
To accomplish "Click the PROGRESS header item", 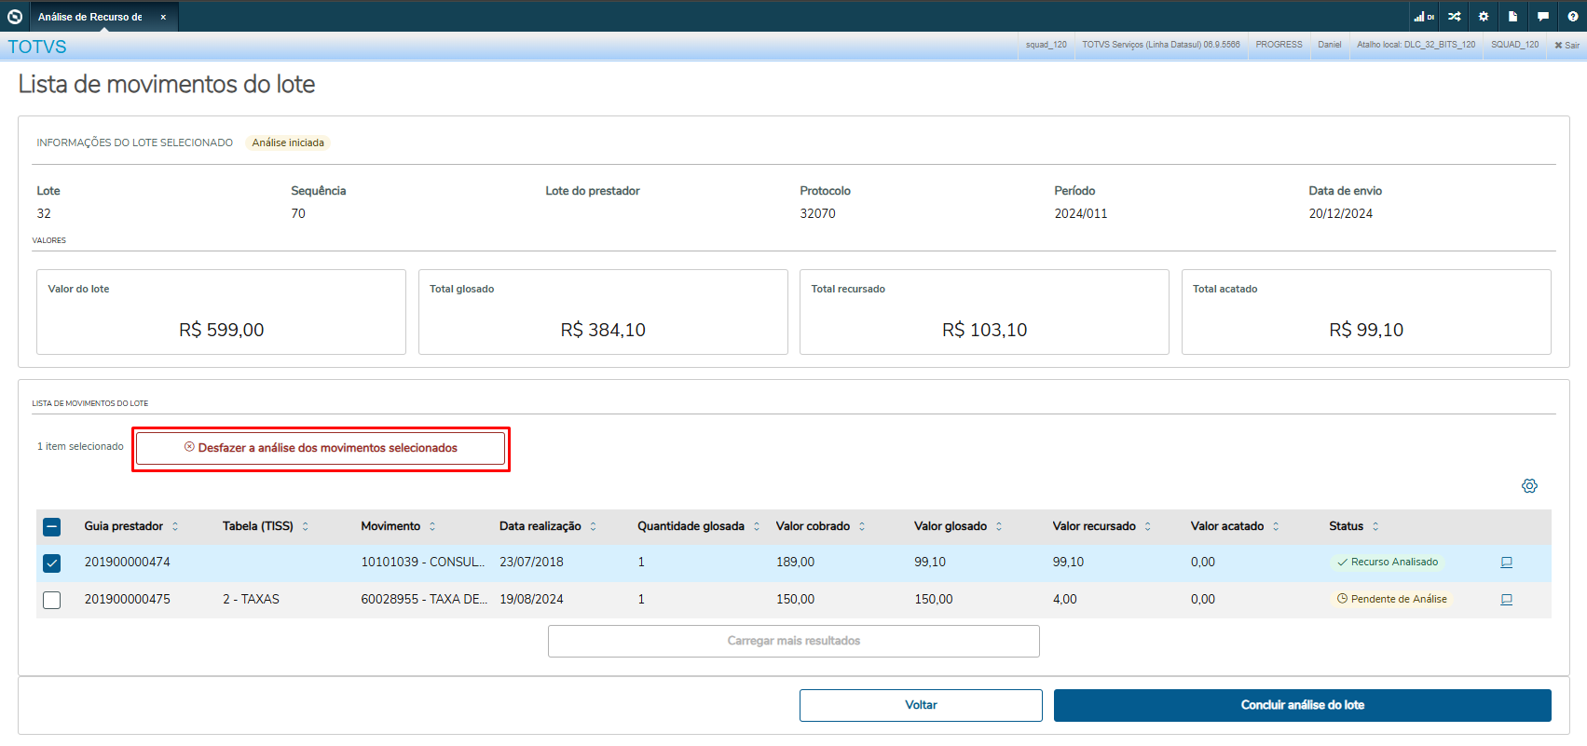I will point(1279,45).
